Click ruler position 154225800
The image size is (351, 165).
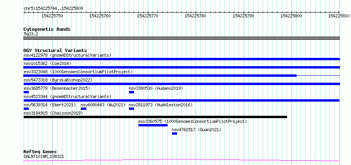pyautogui.click(x=291, y=16)
